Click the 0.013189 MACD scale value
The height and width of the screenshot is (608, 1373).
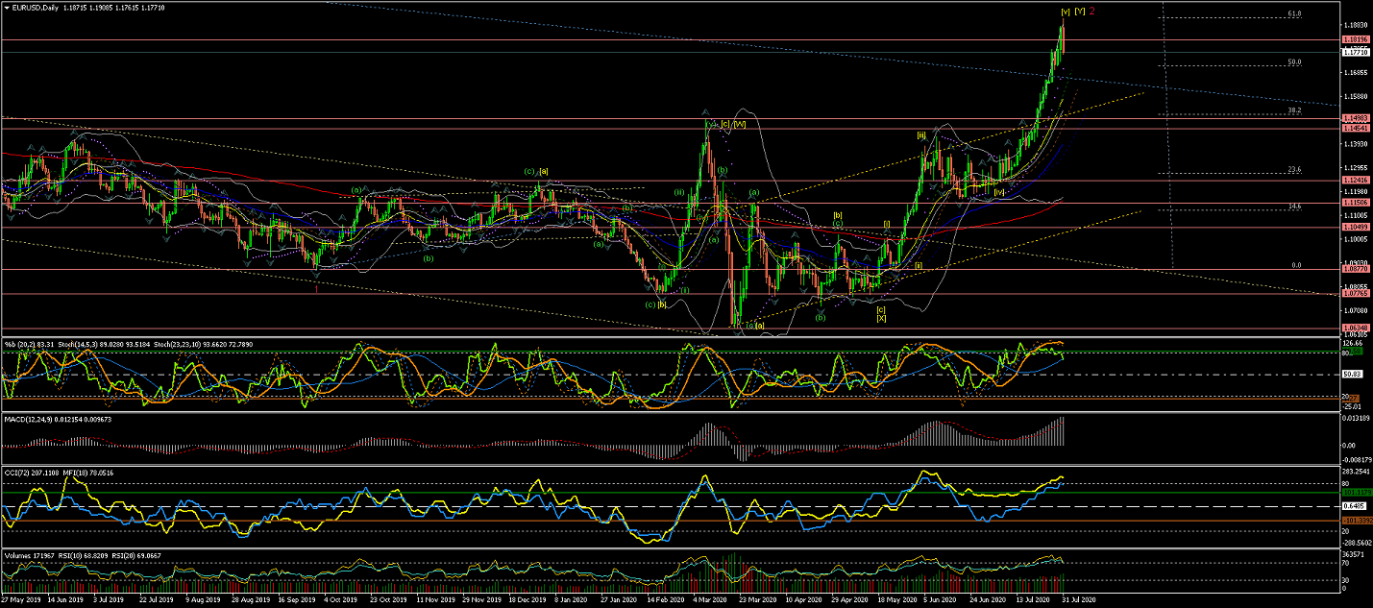(1357, 419)
